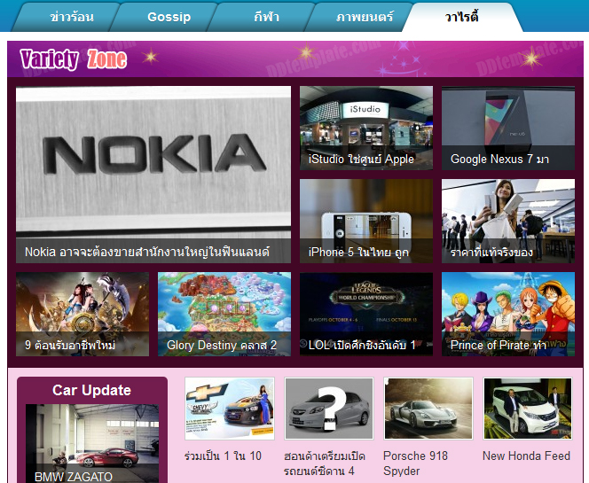Click the Car Update section header

(x=92, y=390)
